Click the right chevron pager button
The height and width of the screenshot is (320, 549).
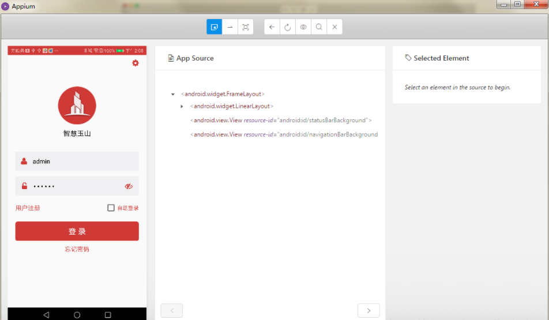(368, 311)
